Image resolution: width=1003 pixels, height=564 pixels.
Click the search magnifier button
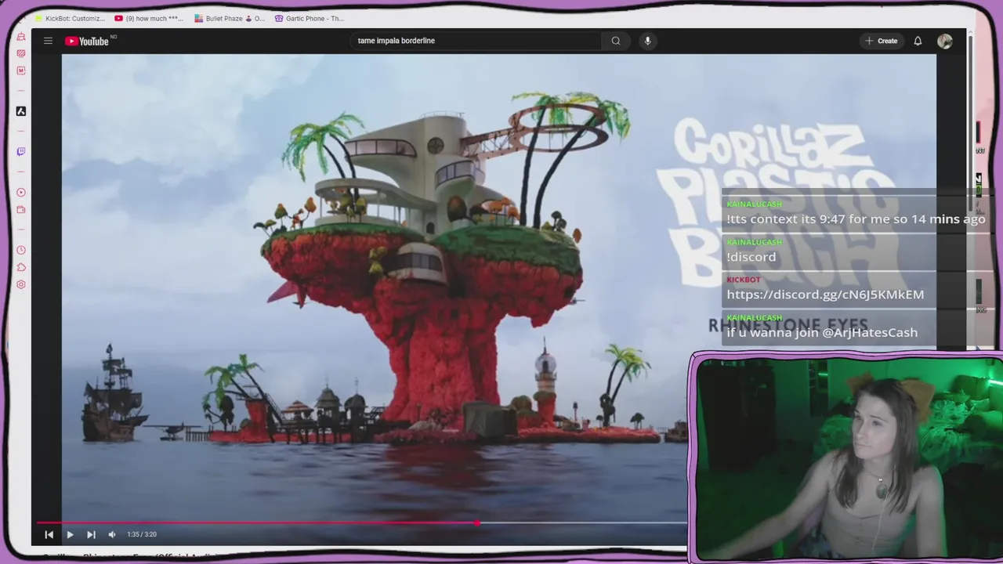pos(616,41)
